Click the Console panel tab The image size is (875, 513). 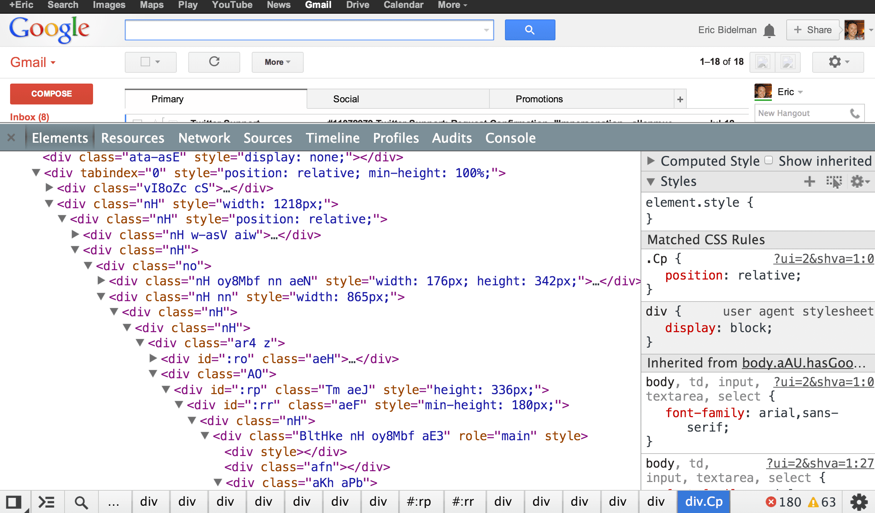coord(510,138)
